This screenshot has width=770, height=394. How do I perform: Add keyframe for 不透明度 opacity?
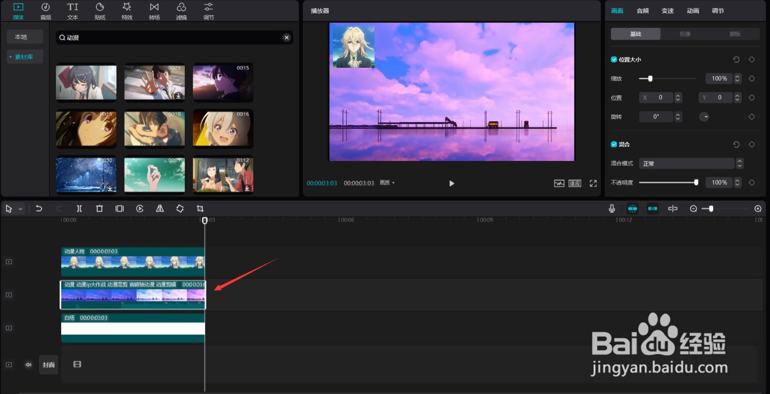point(752,183)
